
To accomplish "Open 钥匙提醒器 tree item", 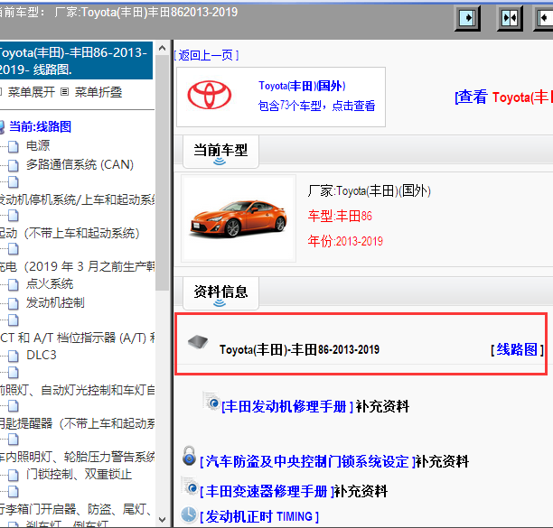I will 77,423.
